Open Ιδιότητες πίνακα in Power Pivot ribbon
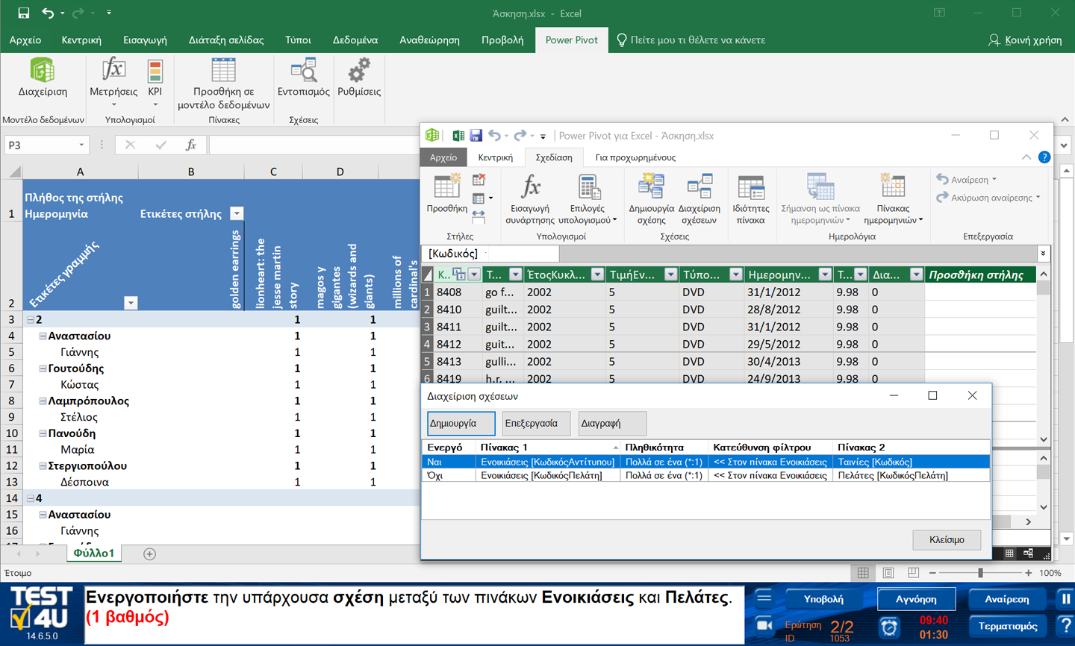 pyautogui.click(x=750, y=186)
